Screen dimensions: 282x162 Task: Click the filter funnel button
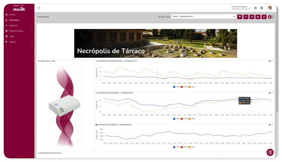tap(240, 17)
